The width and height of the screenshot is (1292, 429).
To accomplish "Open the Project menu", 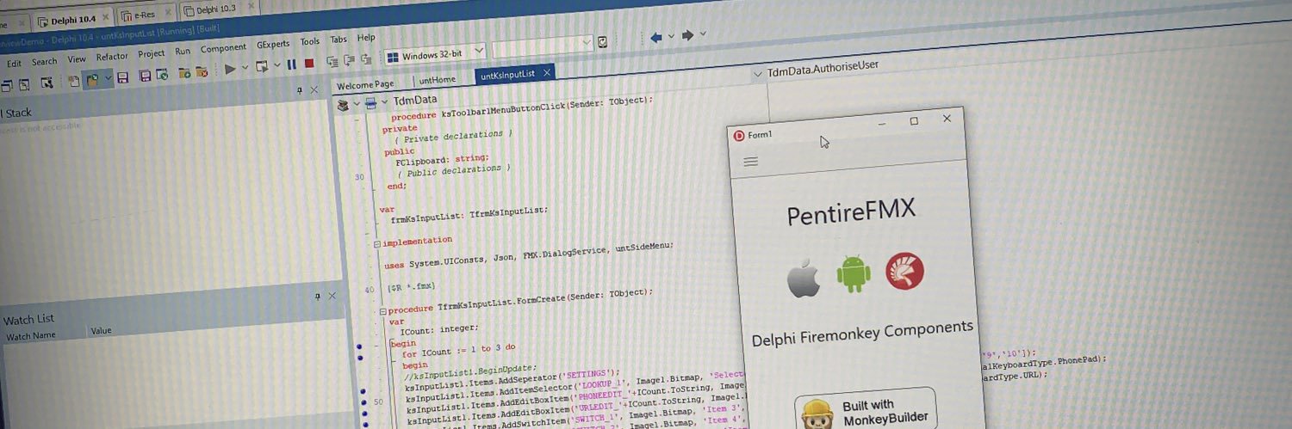I will click(x=152, y=53).
